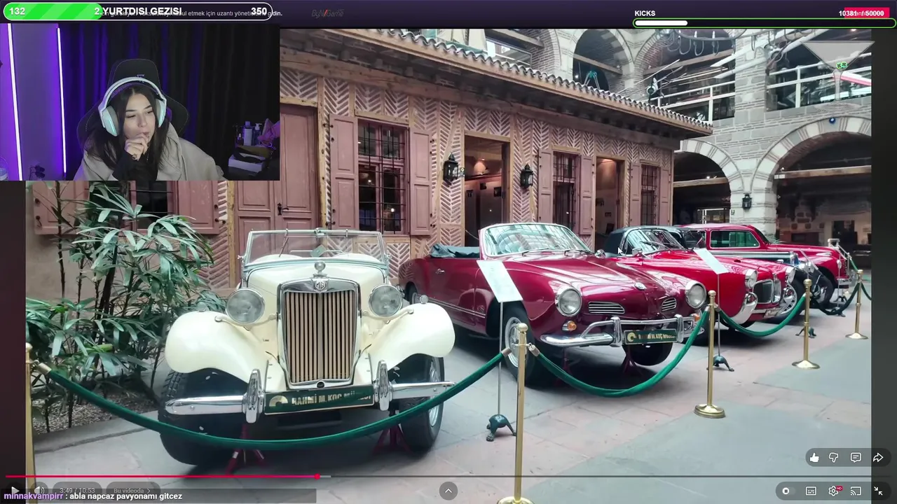Exit full screen mode

(x=878, y=491)
